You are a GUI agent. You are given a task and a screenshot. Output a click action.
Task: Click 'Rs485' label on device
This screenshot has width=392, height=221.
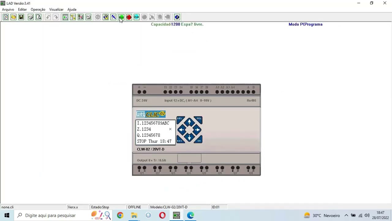(x=251, y=100)
